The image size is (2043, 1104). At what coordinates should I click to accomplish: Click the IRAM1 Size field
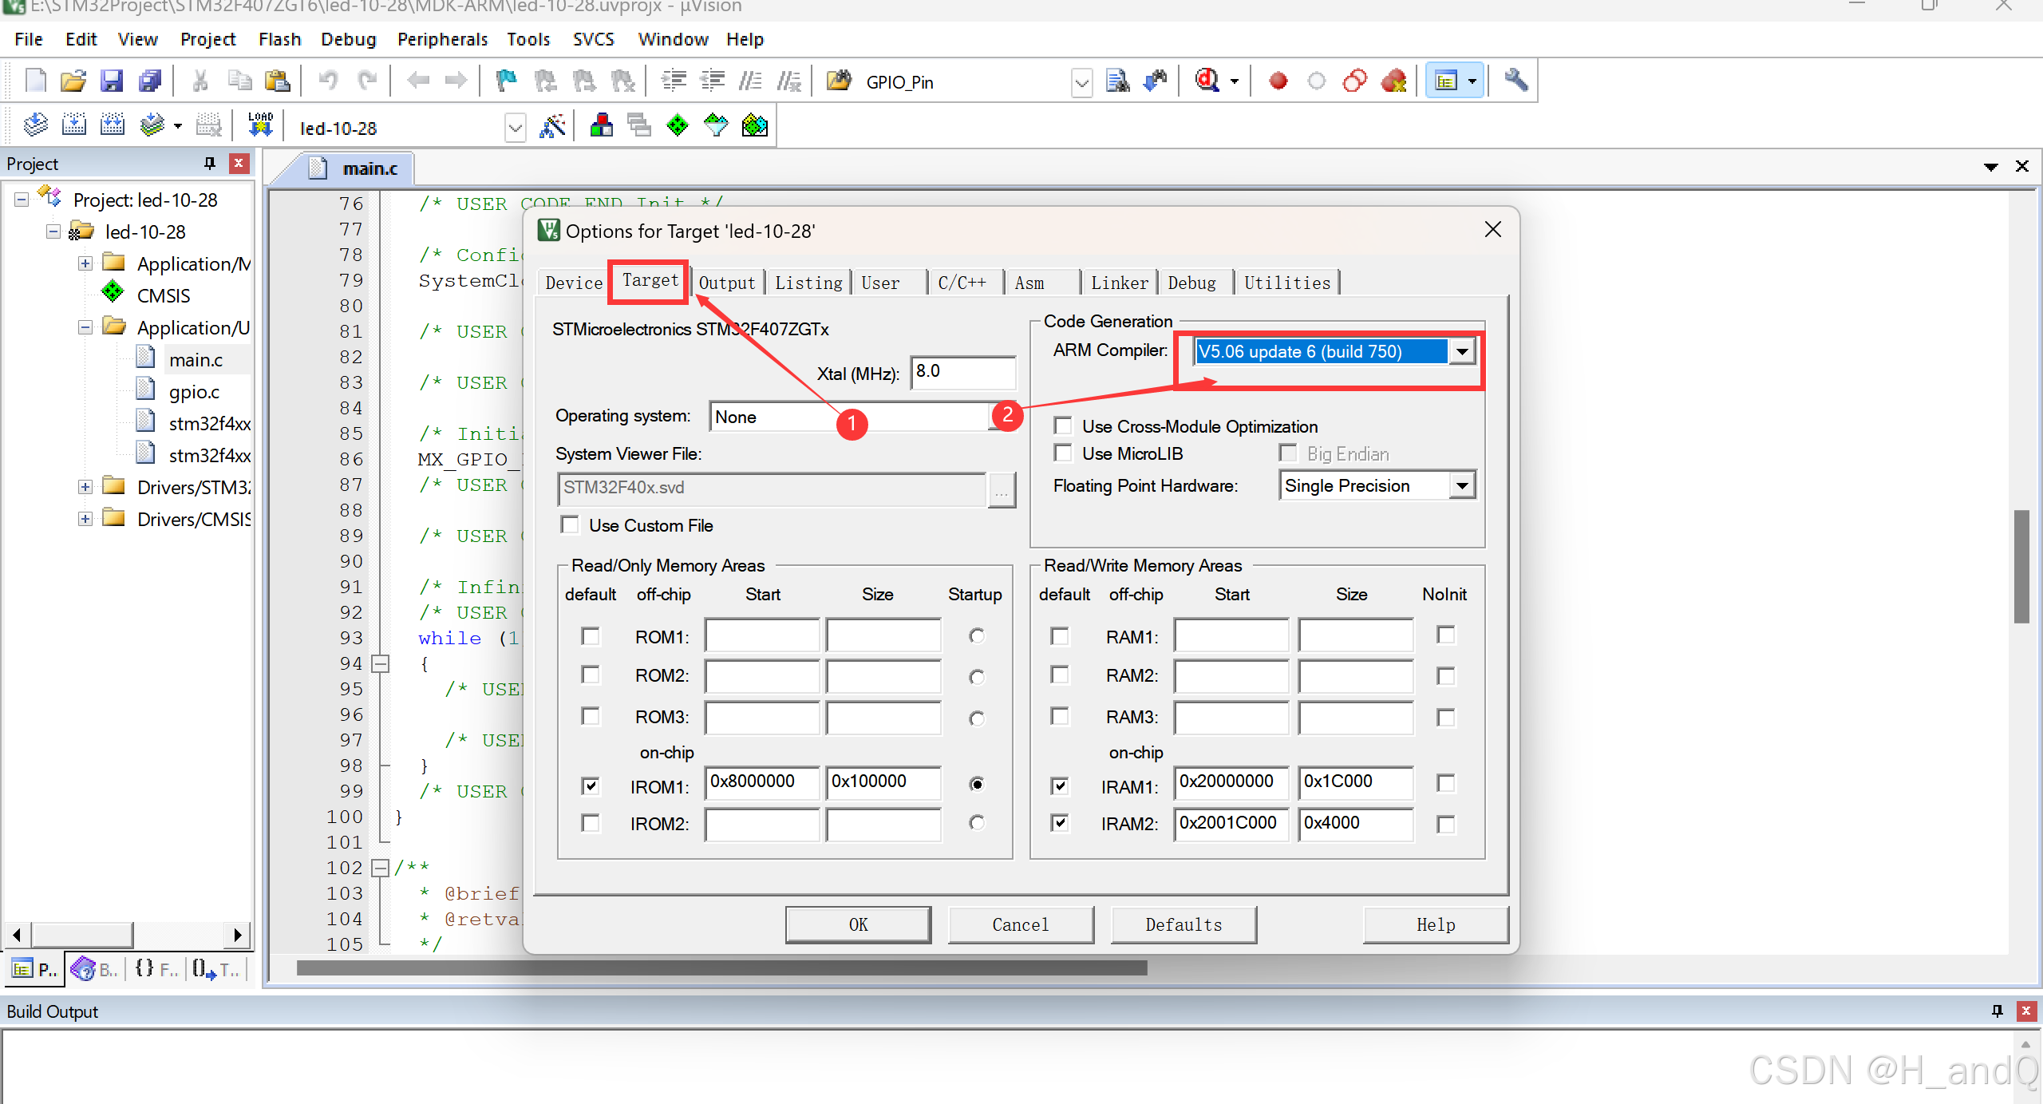click(x=1355, y=782)
